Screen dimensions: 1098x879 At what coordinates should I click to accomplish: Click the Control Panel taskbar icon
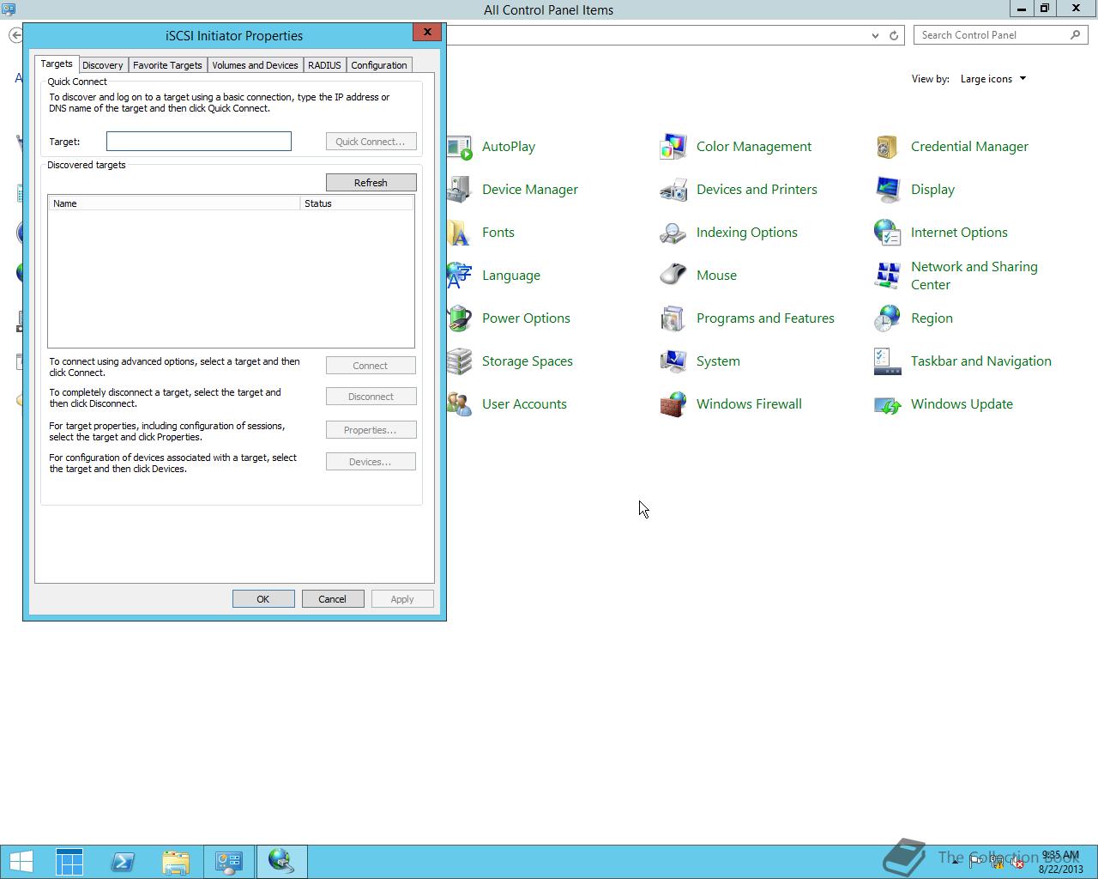tap(229, 862)
